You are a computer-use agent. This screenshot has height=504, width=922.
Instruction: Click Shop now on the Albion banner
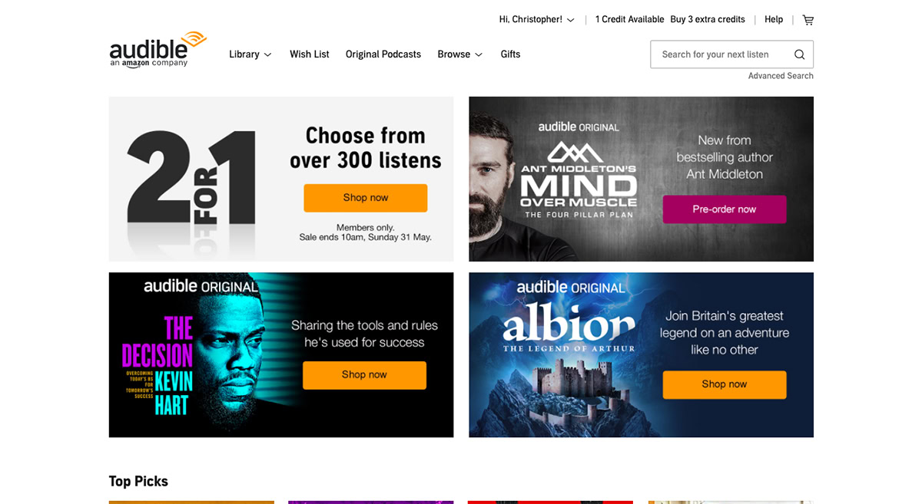725,384
